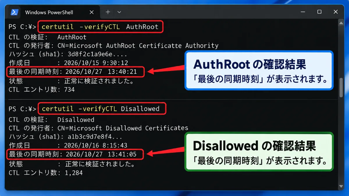This screenshot has height=196, width=349.
Task: Click the line 'CTL の検証: Disallowed'
Action: (51, 120)
